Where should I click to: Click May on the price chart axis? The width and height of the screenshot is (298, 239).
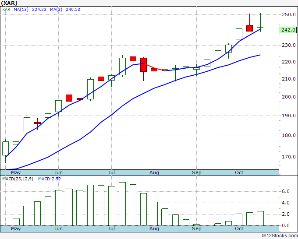16,173
